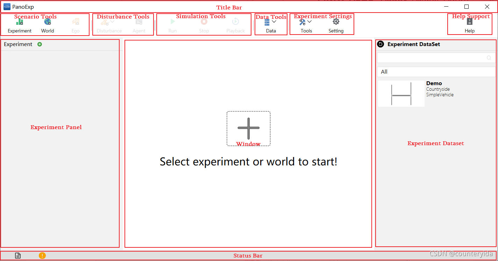Open the All category filter dropdown

click(436, 72)
